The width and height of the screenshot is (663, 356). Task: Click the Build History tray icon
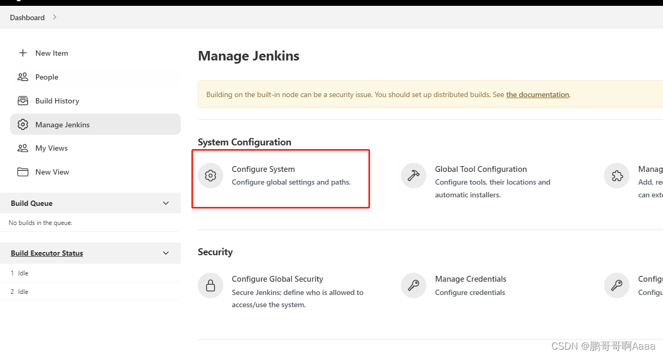[x=23, y=101]
